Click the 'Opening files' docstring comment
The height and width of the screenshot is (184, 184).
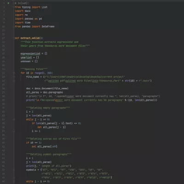point(34,69)
